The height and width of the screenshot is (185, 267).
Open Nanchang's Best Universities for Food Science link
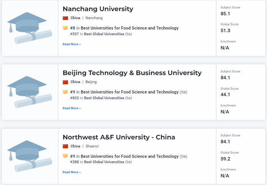(129, 28)
